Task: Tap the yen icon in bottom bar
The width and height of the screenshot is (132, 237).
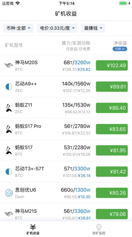Action: [33, 227]
